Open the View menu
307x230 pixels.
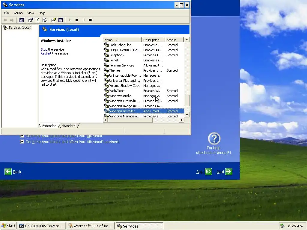[x=31, y=13]
